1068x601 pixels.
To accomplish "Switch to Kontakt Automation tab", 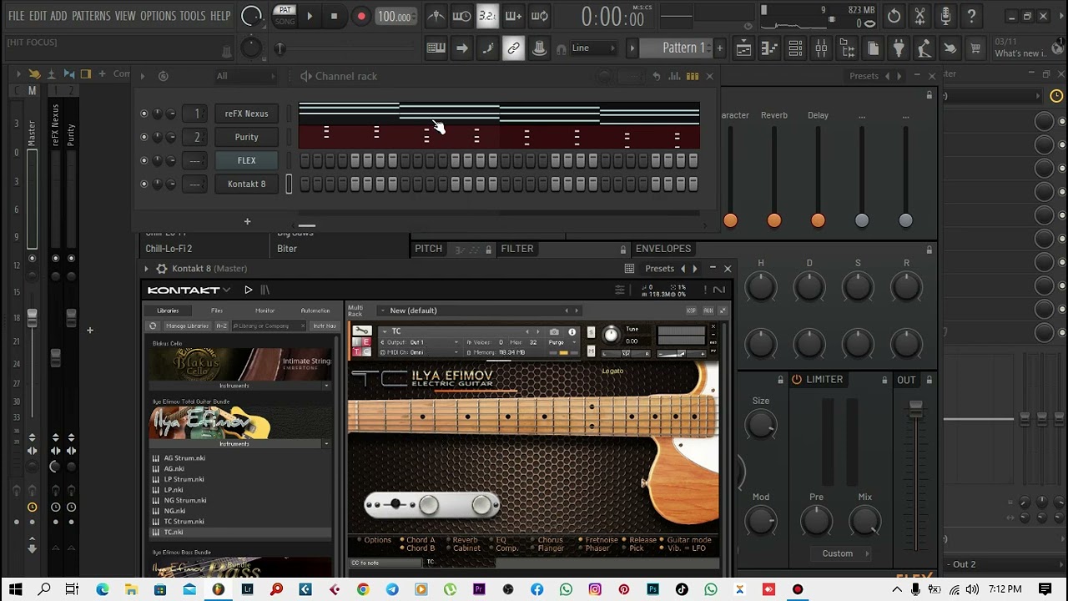I will (x=315, y=311).
